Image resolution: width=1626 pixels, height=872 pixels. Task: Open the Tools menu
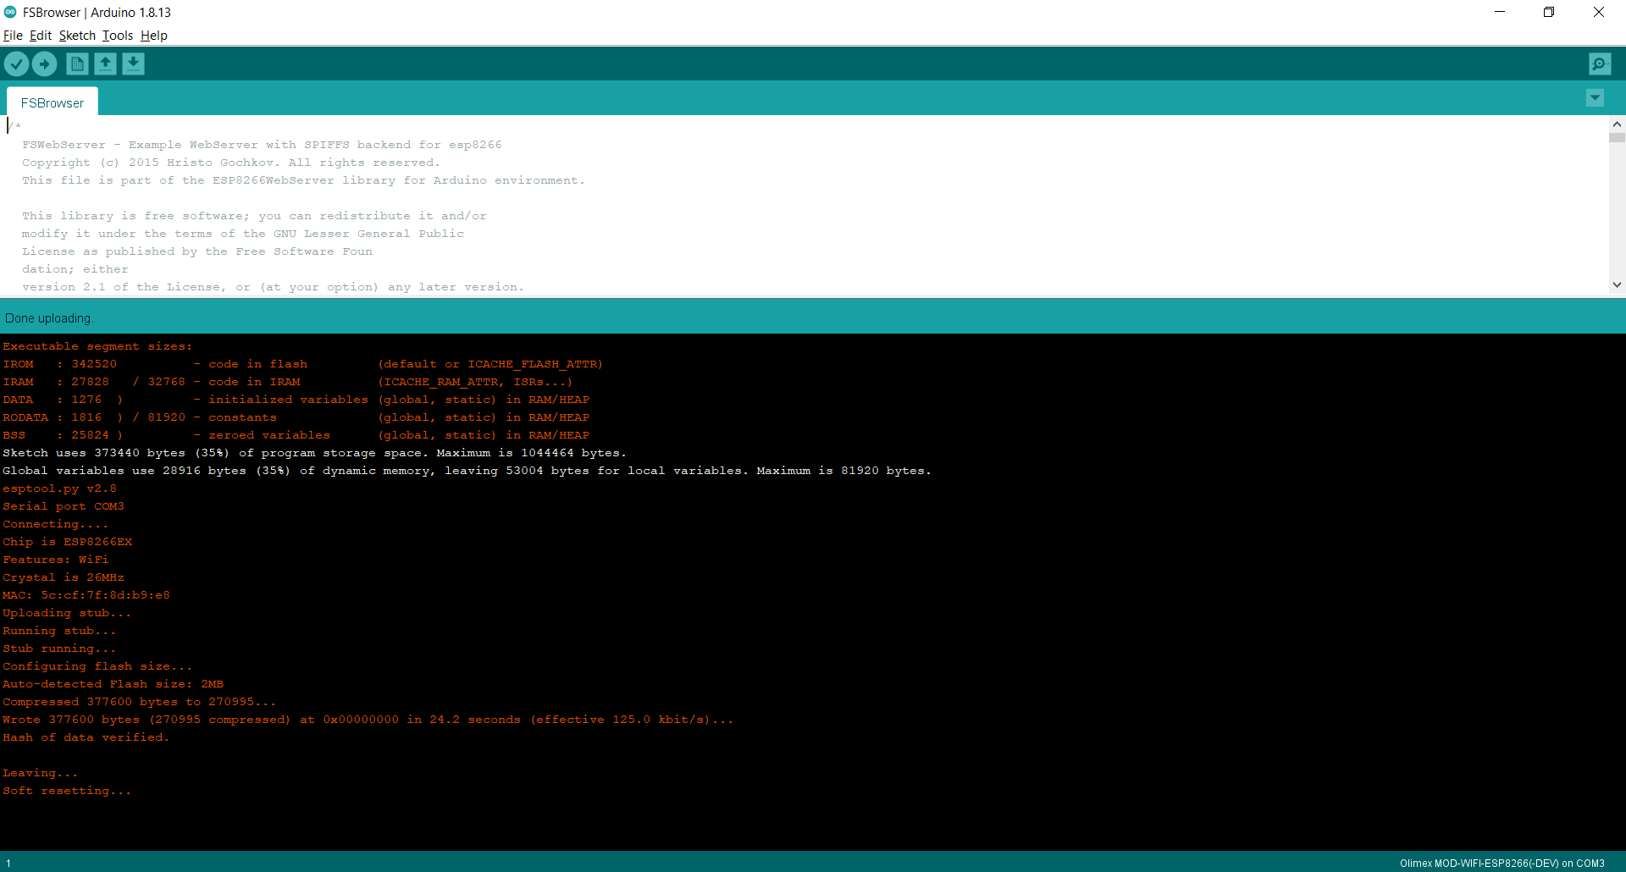[118, 36]
